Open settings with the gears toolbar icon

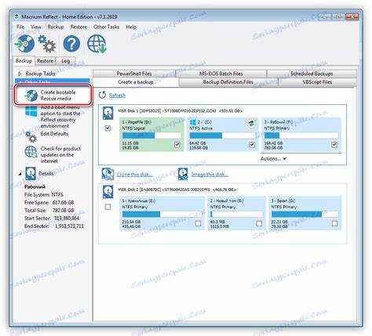coord(47,44)
